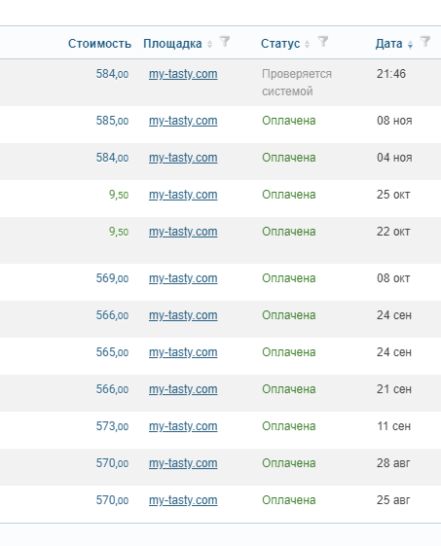The image size is (441, 546).
Task: Toggle sort arrows beside Площадка header
Action: click(209, 44)
